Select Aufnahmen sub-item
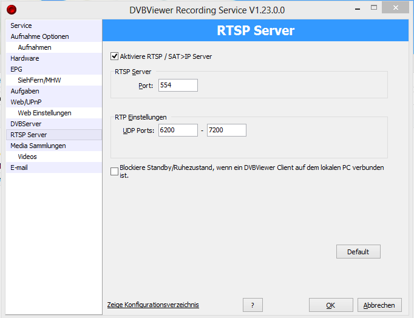 pos(35,47)
